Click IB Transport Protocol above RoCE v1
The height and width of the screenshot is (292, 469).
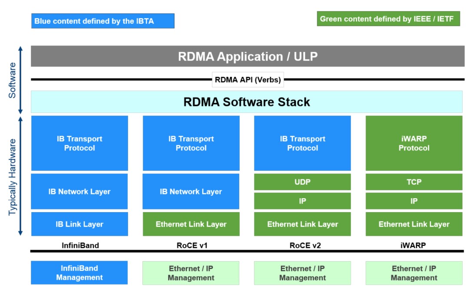(191, 143)
